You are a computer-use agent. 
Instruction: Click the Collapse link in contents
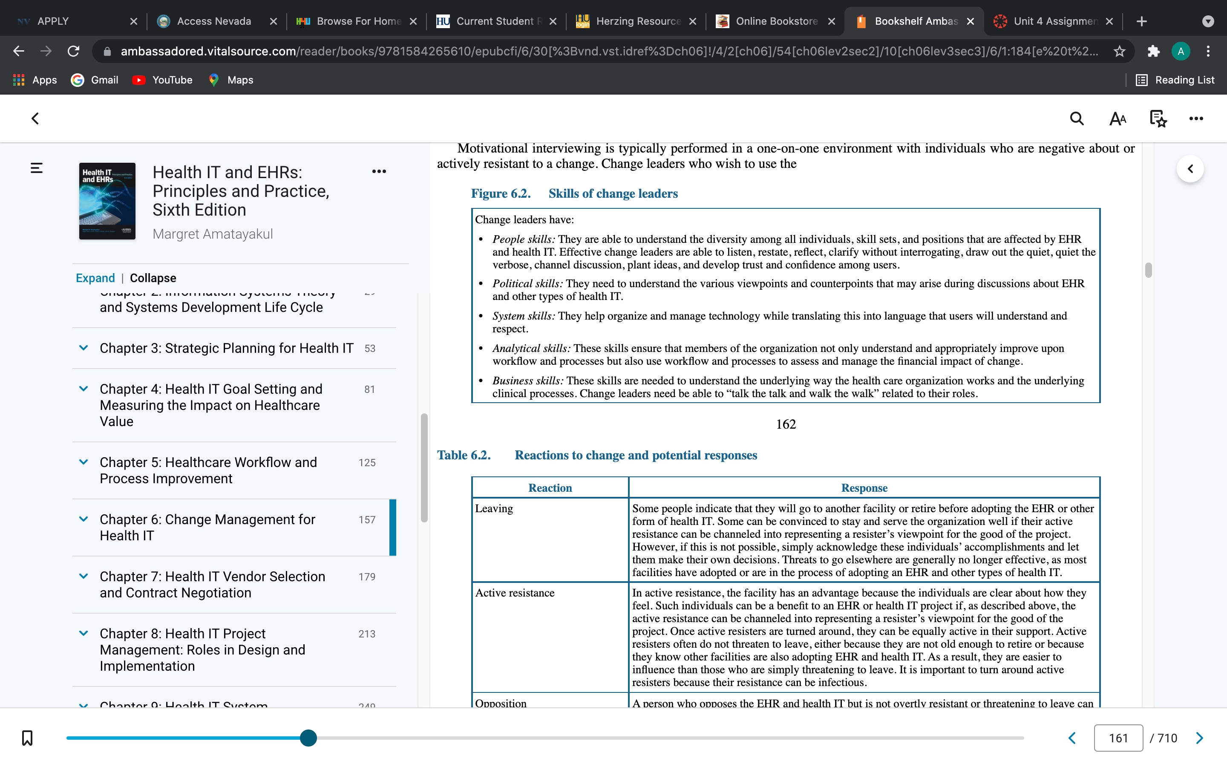[153, 278]
